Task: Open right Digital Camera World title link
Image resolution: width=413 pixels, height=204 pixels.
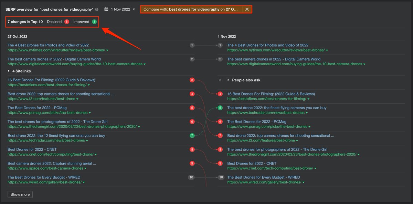Action: [274, 59]
